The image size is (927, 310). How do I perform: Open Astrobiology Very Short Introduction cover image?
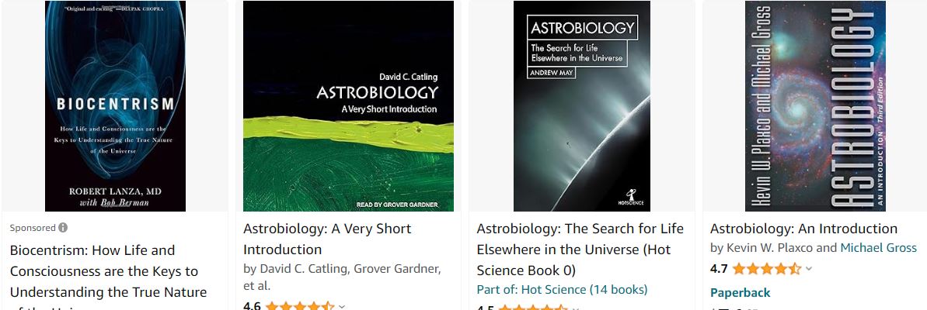348,106
